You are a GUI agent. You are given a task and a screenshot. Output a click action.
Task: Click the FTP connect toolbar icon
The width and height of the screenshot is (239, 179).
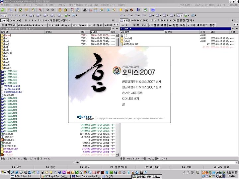(x=73, y=10)
